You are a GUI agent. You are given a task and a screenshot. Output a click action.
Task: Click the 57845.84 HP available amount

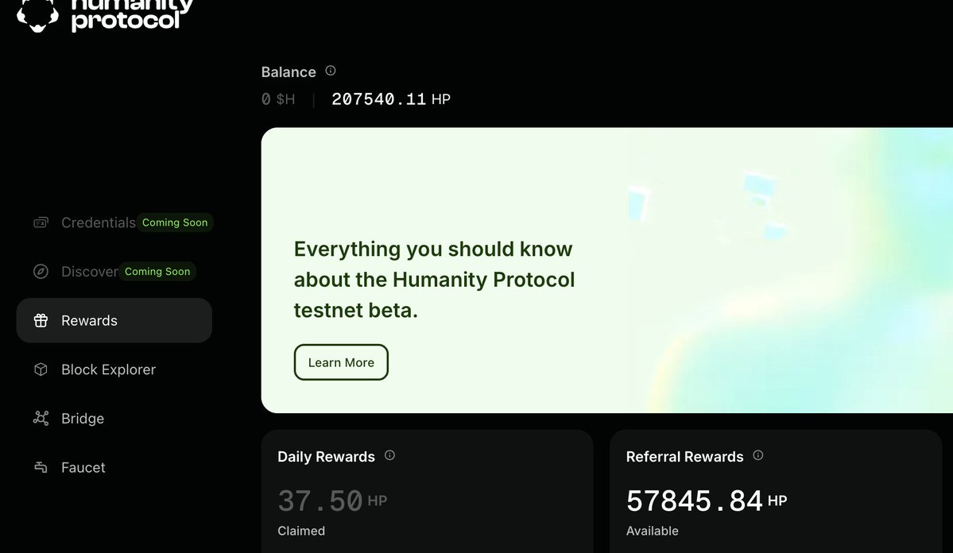707,501
